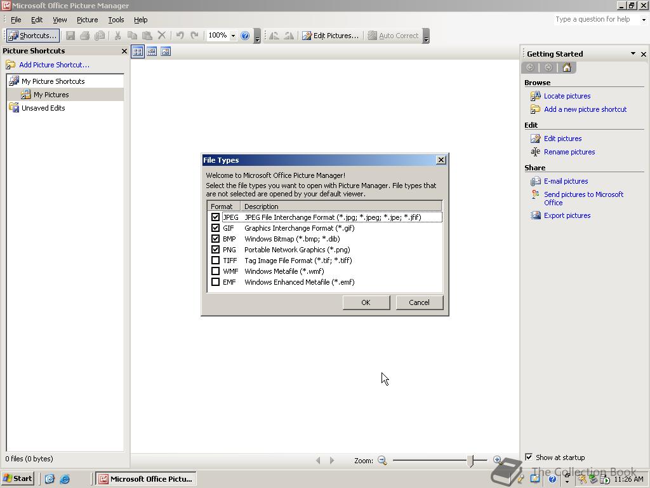Click Auto Correct toolbar button
The height and width of the screenshot is (488, 650).
tap(394, 36)
